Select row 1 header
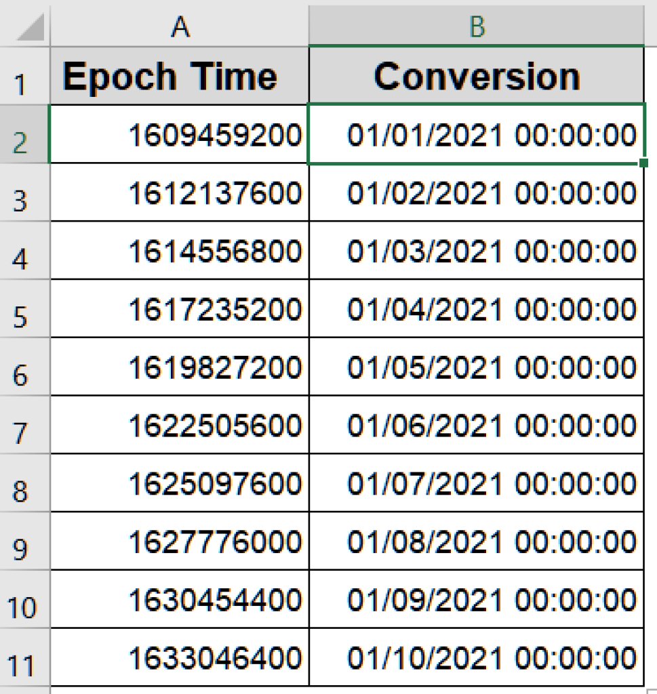 pos(24,76)
